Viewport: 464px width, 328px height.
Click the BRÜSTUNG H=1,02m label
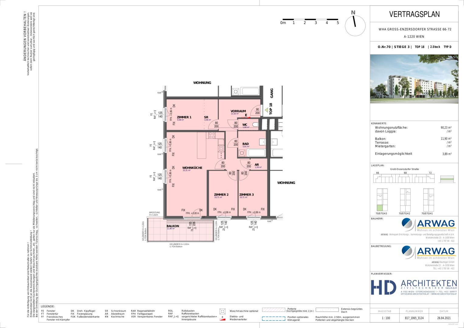[154, 214]
